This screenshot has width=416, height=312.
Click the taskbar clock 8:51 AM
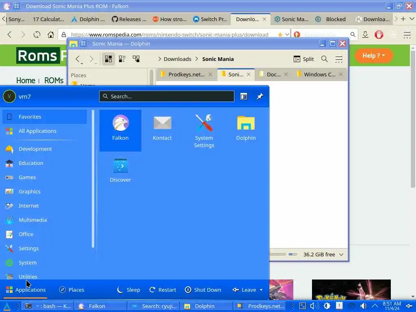coord(392,306)
